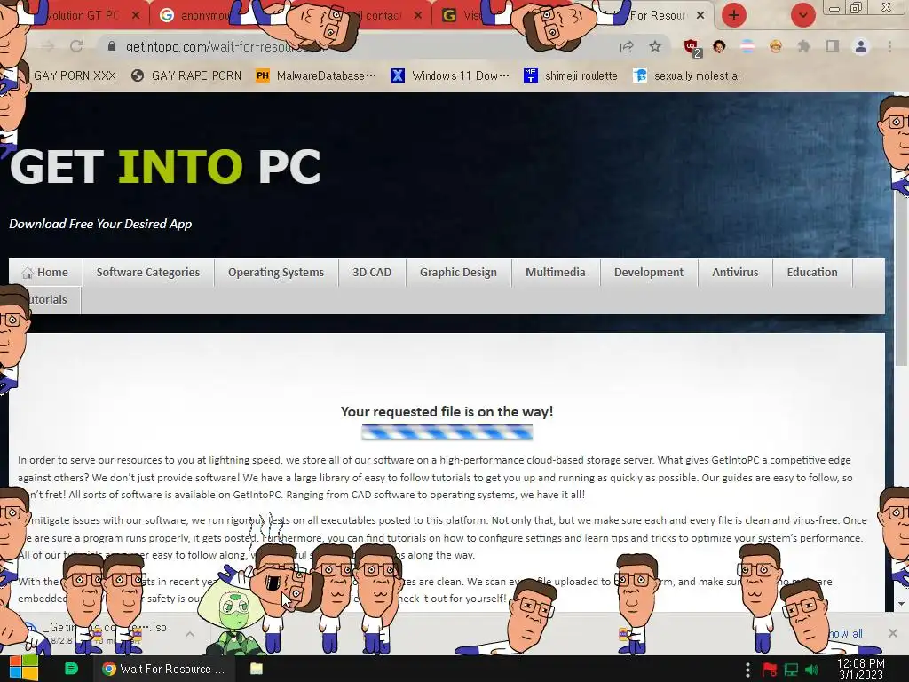The image size is (909, 682).
Task: Click the 'Wait For Resource' Chrome taskbar button
Action: point(164,669)
